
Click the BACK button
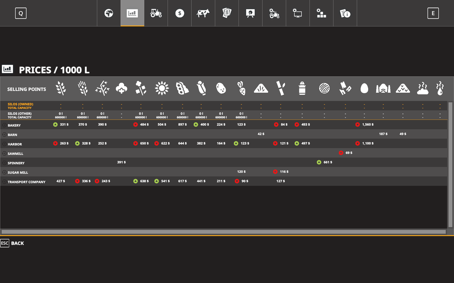point(12,243)
